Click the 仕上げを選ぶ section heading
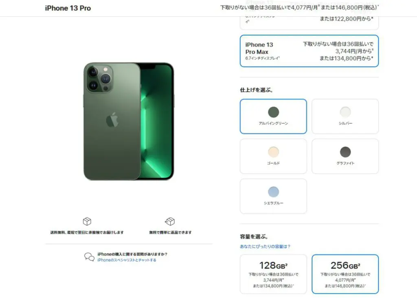 pos(257,90)
